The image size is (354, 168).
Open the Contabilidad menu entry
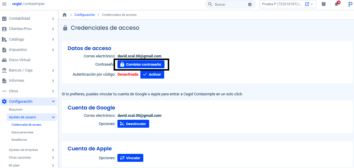coord(19,19)
